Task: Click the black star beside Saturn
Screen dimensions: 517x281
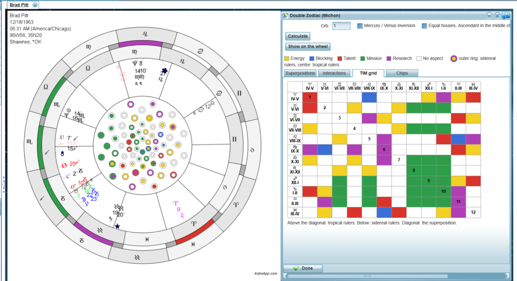Action: point(117,226)
